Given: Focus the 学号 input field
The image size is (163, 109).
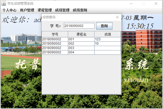Looking at the screenshot, I should (79, 26).
